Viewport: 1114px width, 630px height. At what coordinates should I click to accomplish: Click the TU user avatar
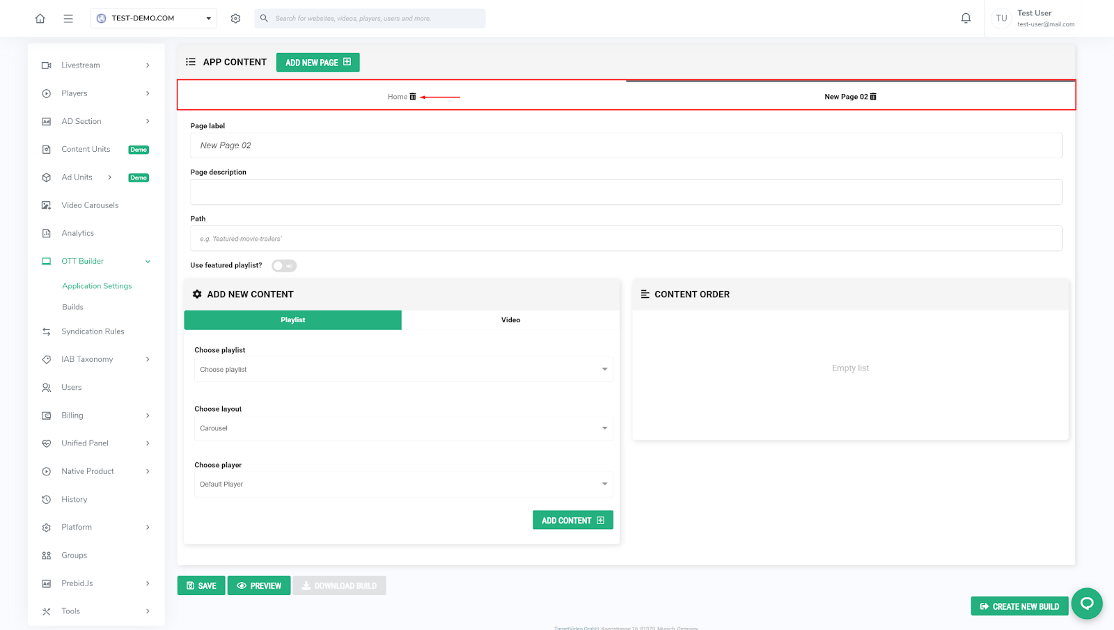[1001, 19]
